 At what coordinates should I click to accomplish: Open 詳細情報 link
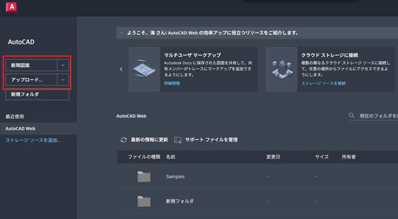click(x=172, y=83)
